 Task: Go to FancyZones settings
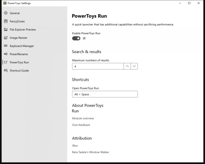pos(35,21)
